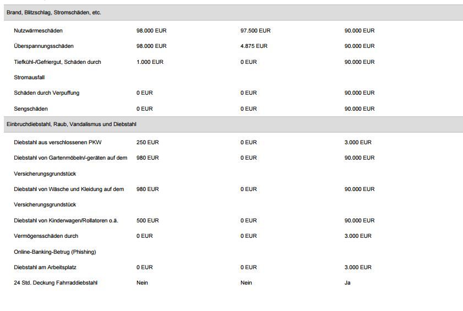Click the Ja value for Fahrraddiebstahl

pos(347,282)
